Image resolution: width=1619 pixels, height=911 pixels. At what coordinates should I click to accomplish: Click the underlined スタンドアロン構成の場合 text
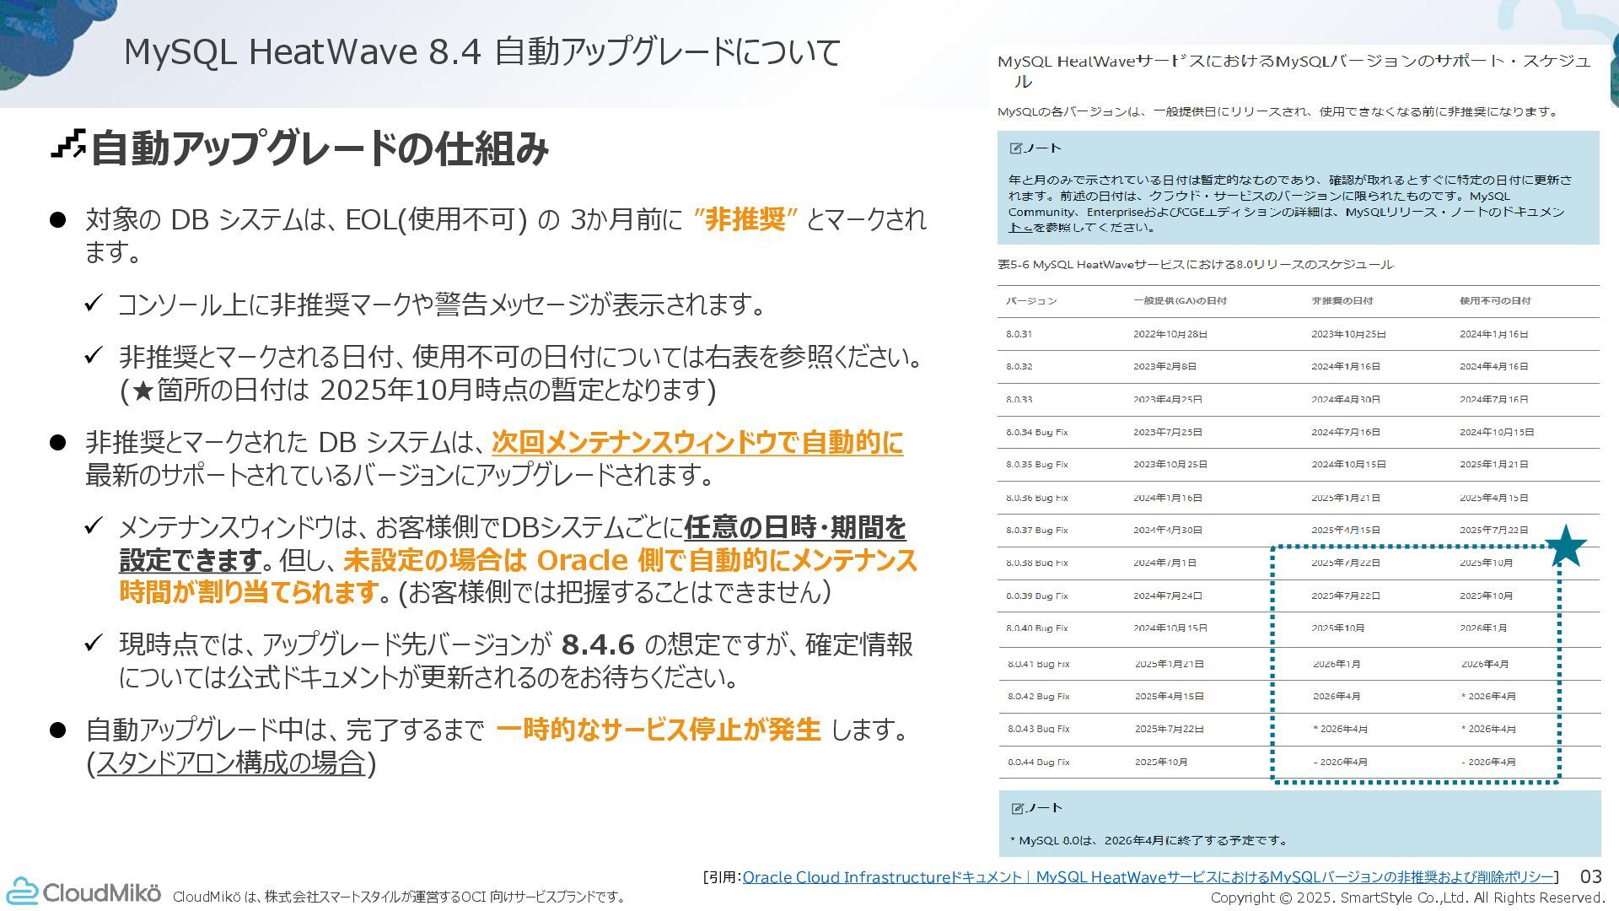coord(230,763)
